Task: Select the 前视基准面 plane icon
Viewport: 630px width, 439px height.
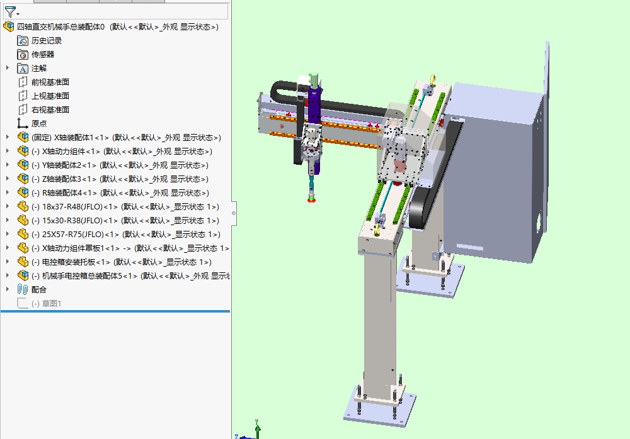Action: (23, 82)
